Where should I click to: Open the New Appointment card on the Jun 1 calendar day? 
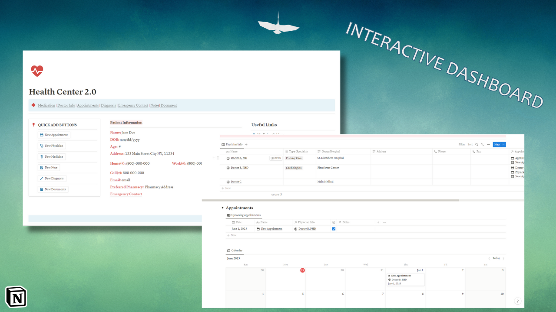click(406, 279)
